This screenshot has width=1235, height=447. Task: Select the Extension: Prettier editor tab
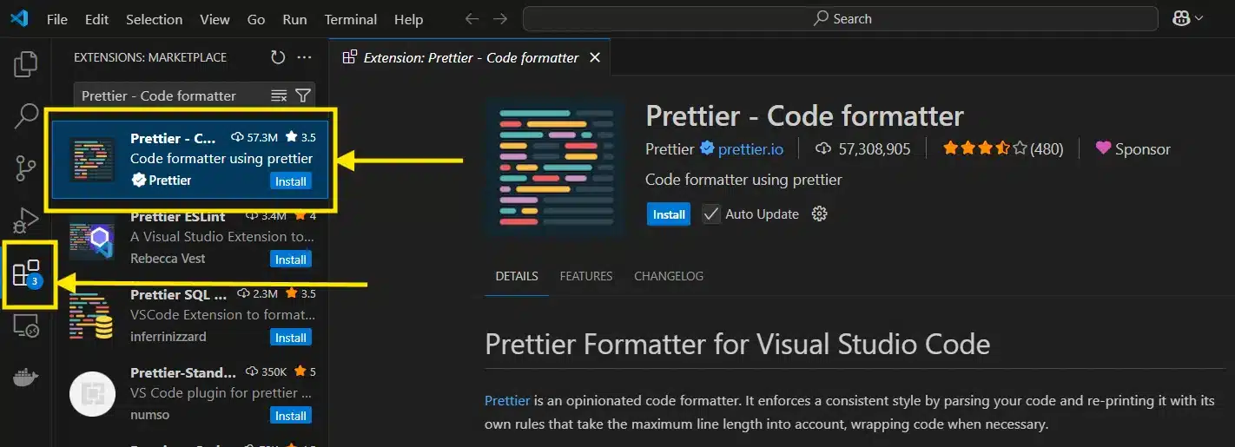(x=470, y=57)
